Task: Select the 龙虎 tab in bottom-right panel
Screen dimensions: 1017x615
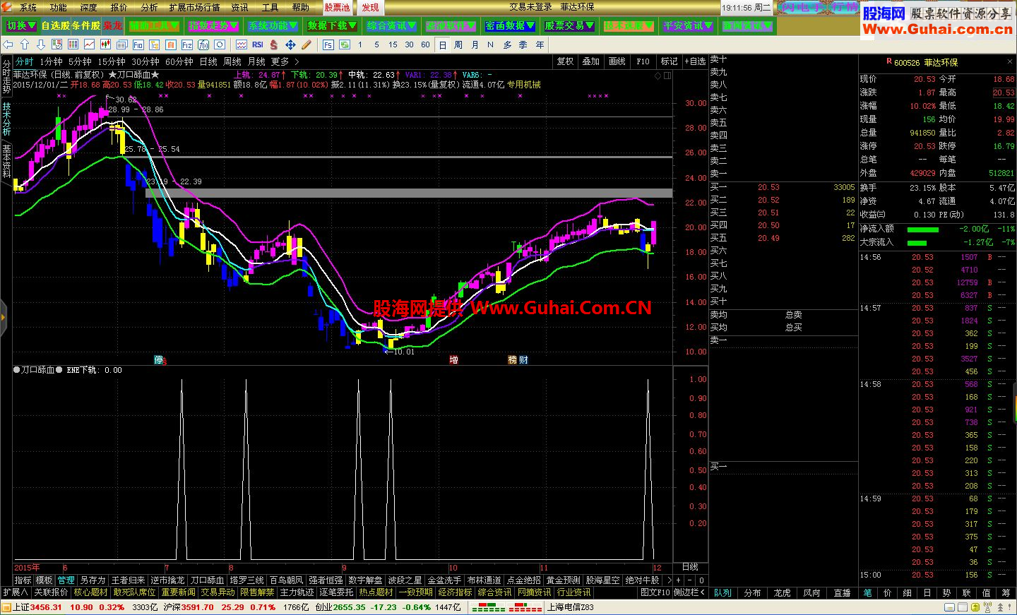Action: (783, 593)
